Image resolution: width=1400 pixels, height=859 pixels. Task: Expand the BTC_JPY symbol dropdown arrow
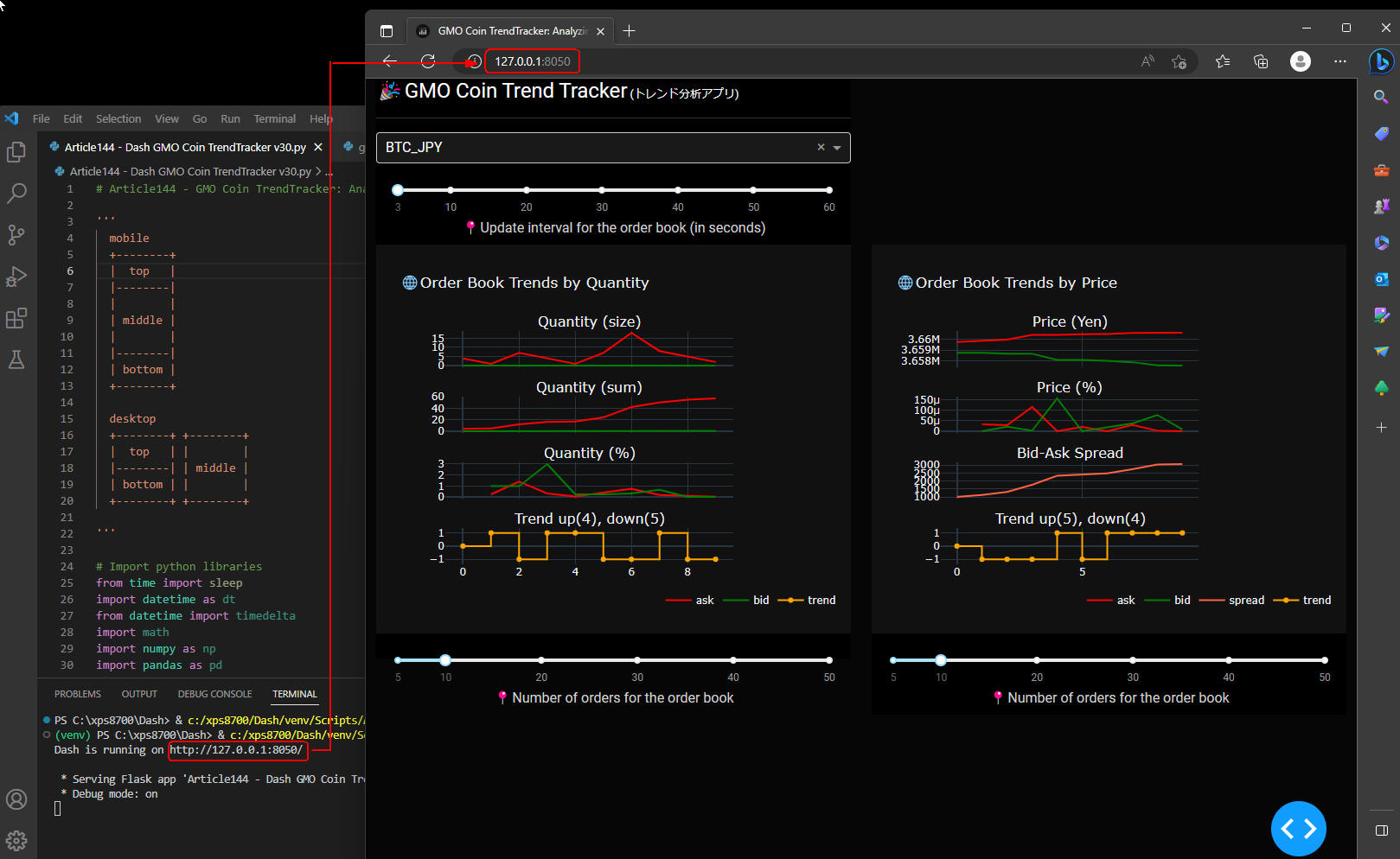point(837,148)
